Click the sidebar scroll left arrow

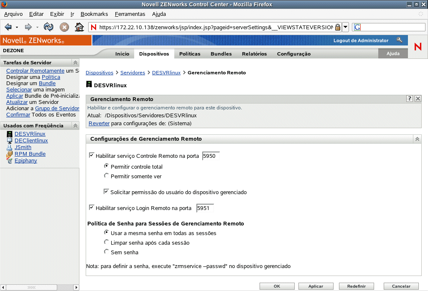[3, 288]
